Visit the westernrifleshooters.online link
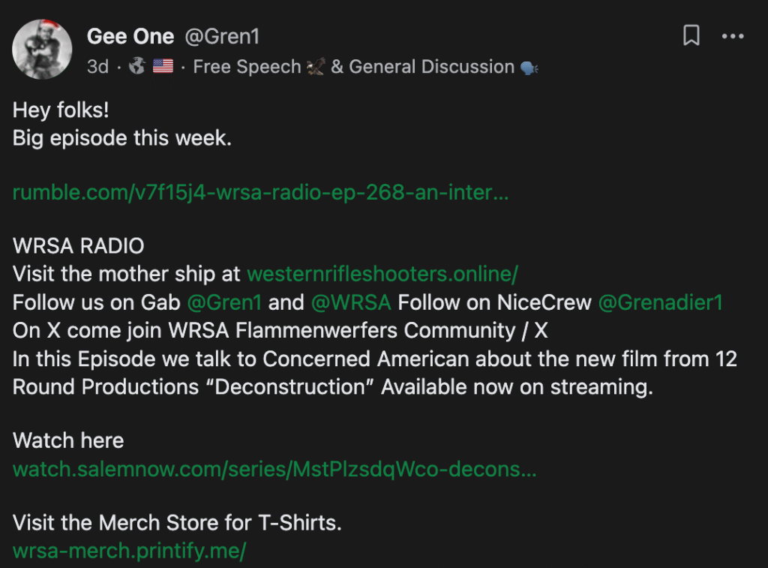This screenshot has height=568, width=768. [x=382, y=274]
